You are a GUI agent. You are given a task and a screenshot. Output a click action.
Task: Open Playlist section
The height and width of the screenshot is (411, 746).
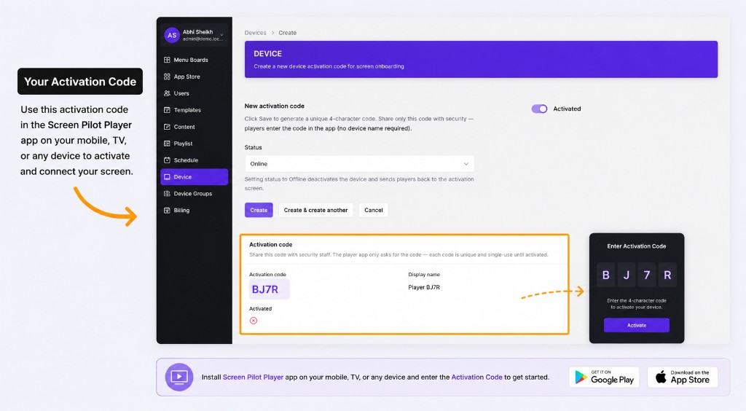tap(194, 144)
